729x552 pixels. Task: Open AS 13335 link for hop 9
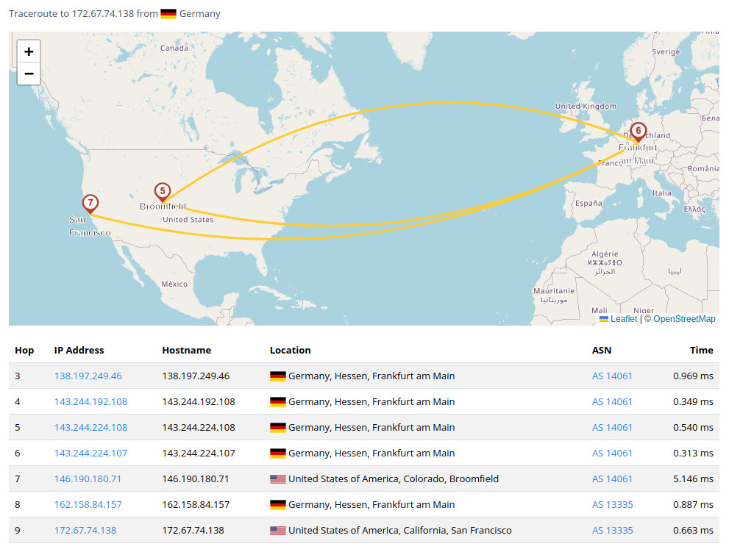pyautogui.click(x=612, y=530)
